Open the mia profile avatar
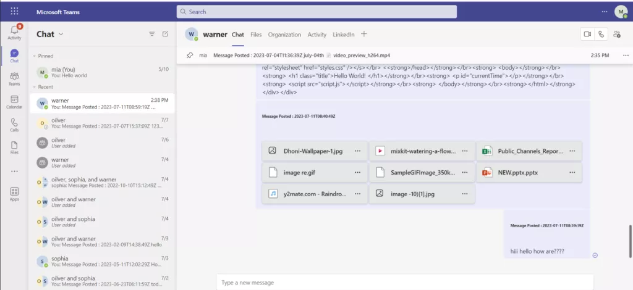The height and width of the screenshot is (290, 633). (621, 12)
